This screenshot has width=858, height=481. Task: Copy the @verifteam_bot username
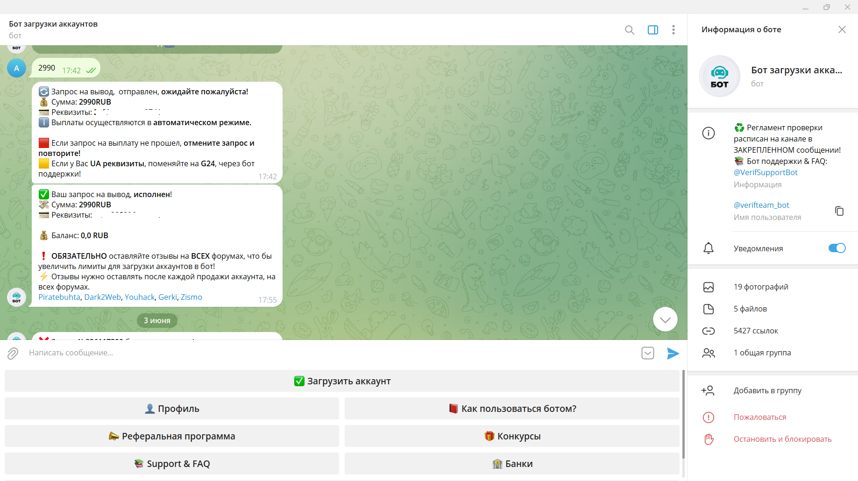[839, 211]
